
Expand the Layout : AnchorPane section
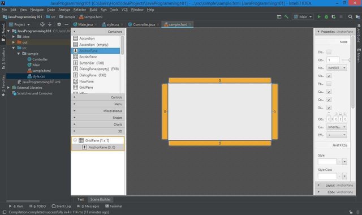tap(335, 185)
